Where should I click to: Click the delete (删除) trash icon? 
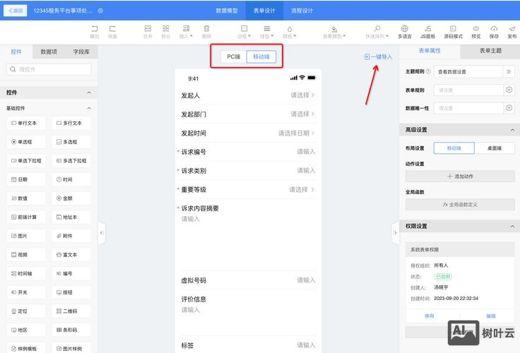[x=206, y=29]
